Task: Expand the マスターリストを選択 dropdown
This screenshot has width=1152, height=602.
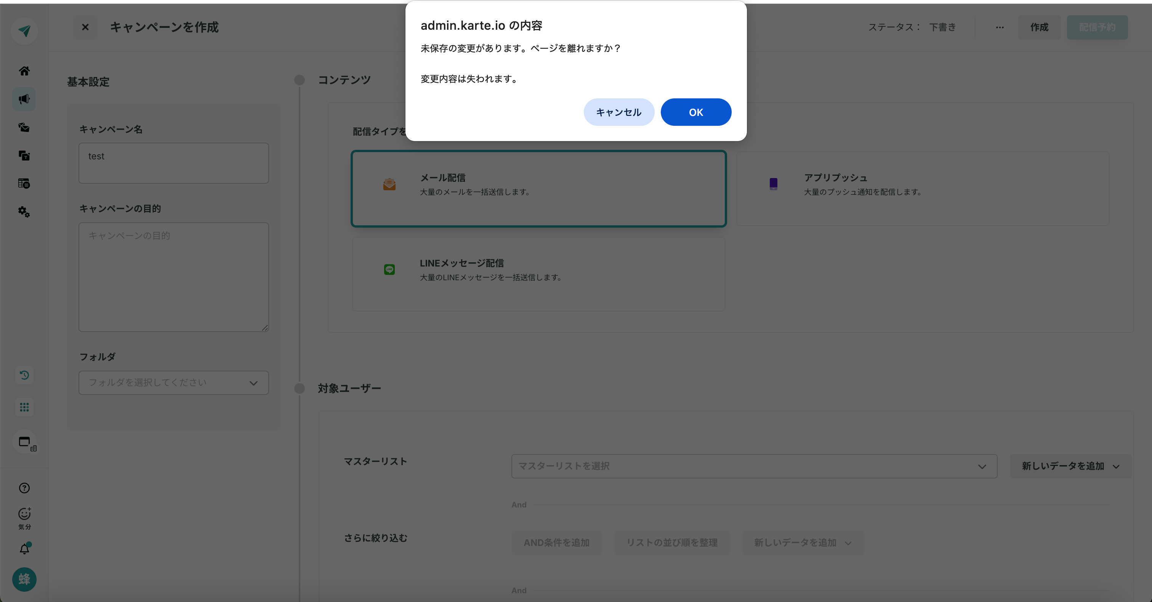Action: (754, 466)
